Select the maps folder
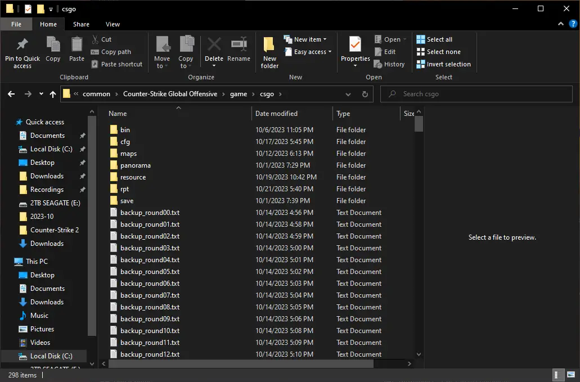The height and width of the screenshot is (382, 580). [128, 154]
